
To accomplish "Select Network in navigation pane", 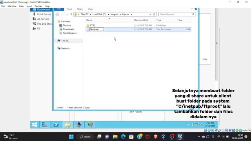I will (65, 48).
